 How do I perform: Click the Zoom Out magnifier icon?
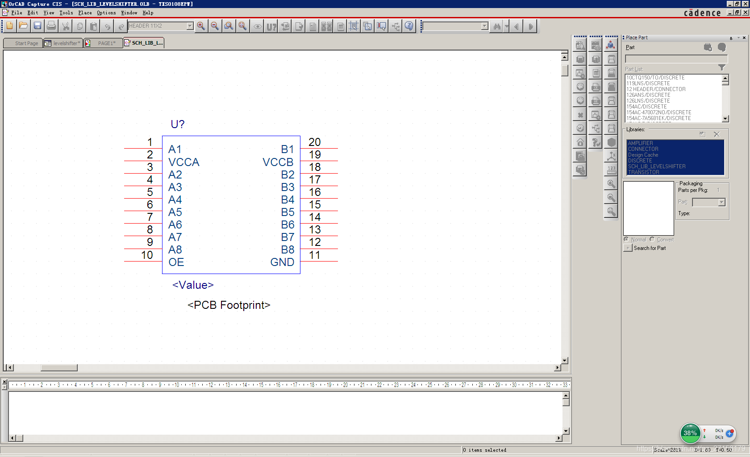click(x=215, y=26)
